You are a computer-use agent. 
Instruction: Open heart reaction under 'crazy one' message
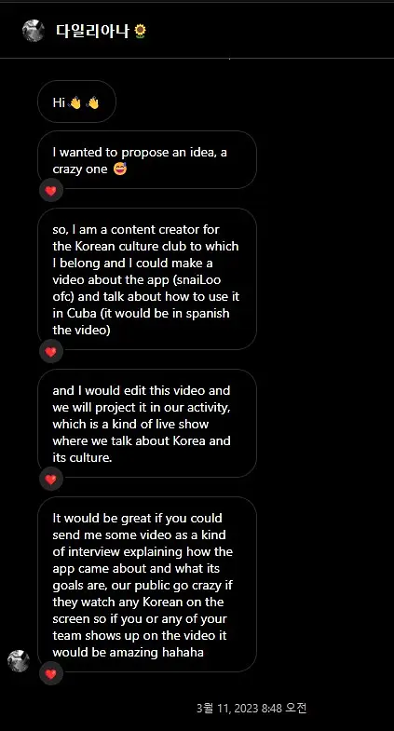point(51,191)
